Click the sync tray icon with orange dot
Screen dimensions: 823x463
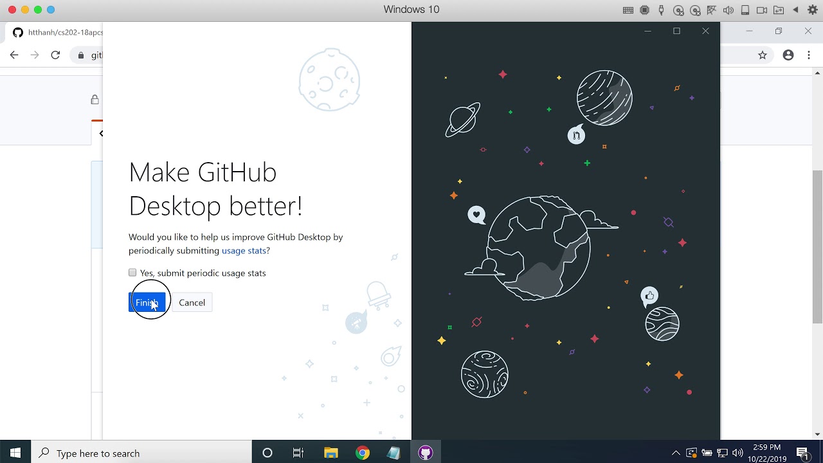pos(692,453)
